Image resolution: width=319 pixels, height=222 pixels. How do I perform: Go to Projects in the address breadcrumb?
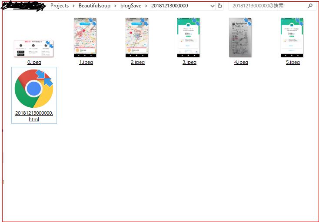click(x=60, y=6)
